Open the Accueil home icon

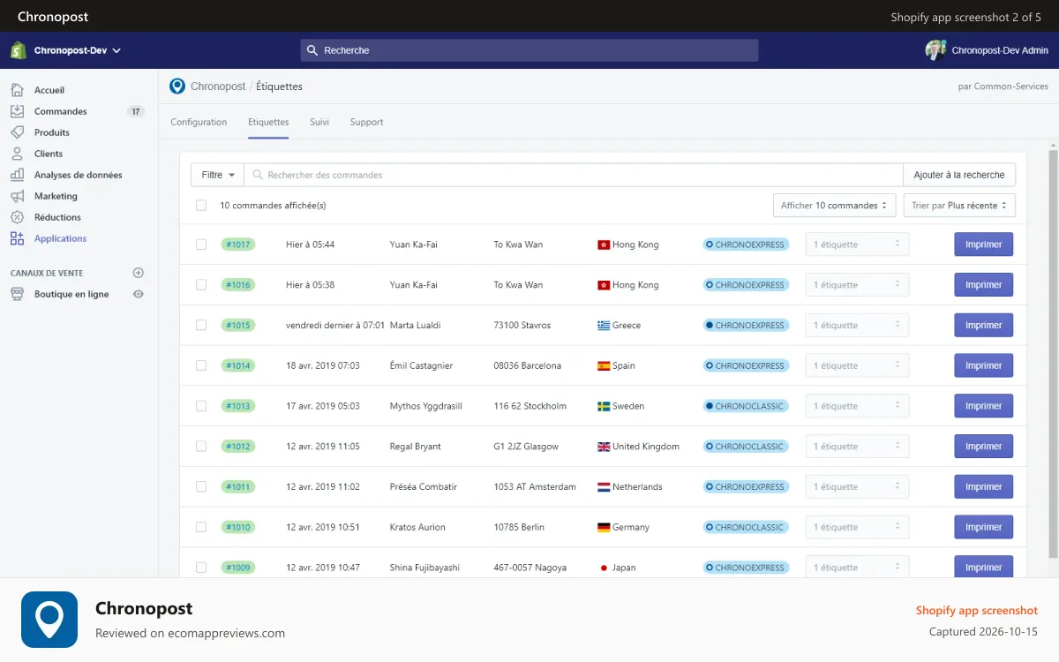pyautogui.click(x=17, y=90)
